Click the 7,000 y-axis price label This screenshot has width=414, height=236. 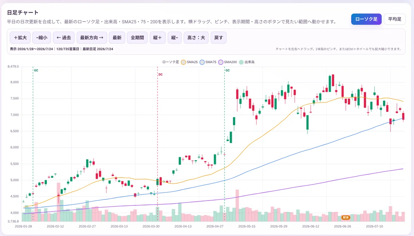pyautogui.click(x=14, y=115)
